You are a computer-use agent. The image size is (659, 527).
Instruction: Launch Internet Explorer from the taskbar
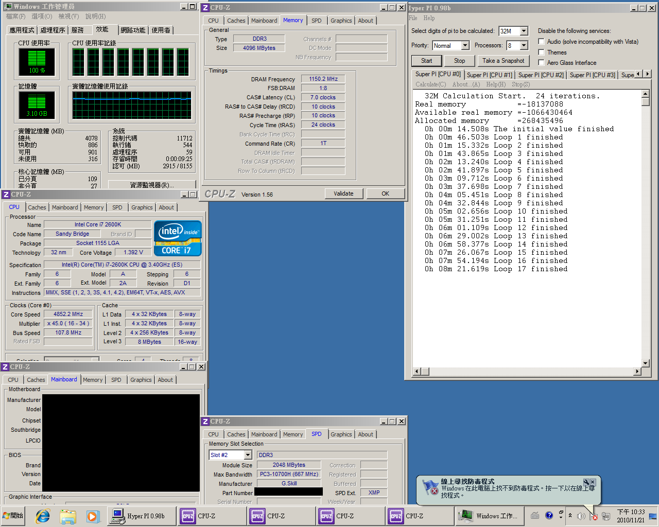pos(43,516)
